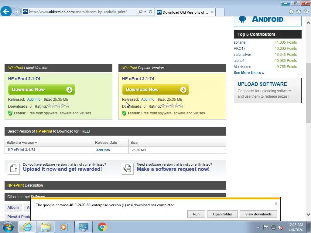Refresh the page with reload icon
The image size is (311, 233).
point(150,12)
